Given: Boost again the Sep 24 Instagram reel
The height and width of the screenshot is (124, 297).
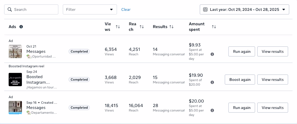Looking at the screenshot, I should [240, 79].
